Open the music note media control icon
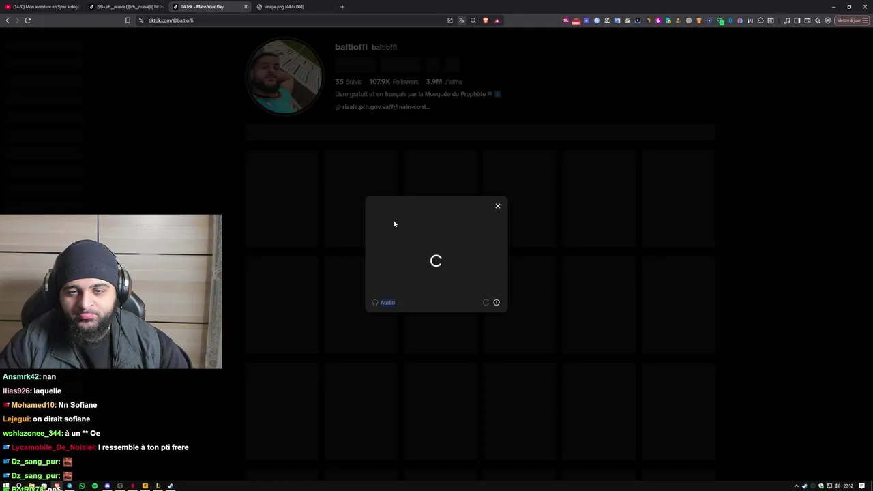Screen dimensions: 873x491 (x=787, y=20)
